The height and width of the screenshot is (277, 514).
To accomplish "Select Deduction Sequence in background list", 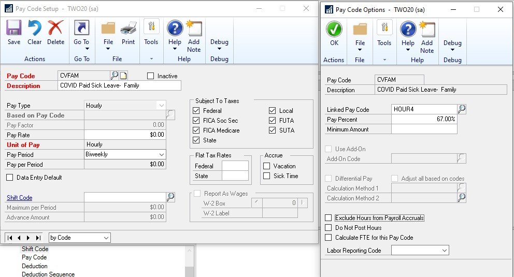I will click(x=48, y=274).
